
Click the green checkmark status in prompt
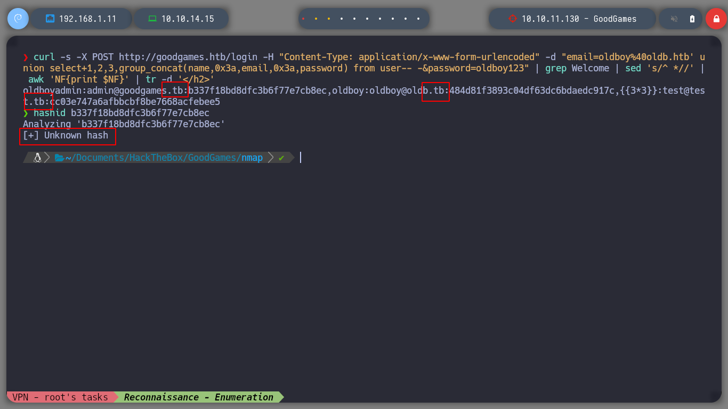281,158
